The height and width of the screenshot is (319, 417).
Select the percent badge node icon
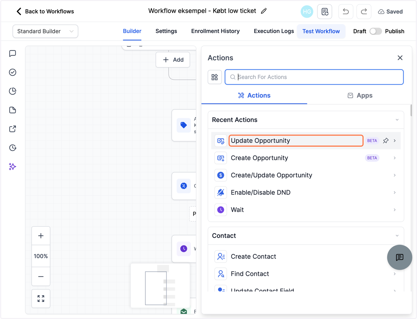pos(183,186)
